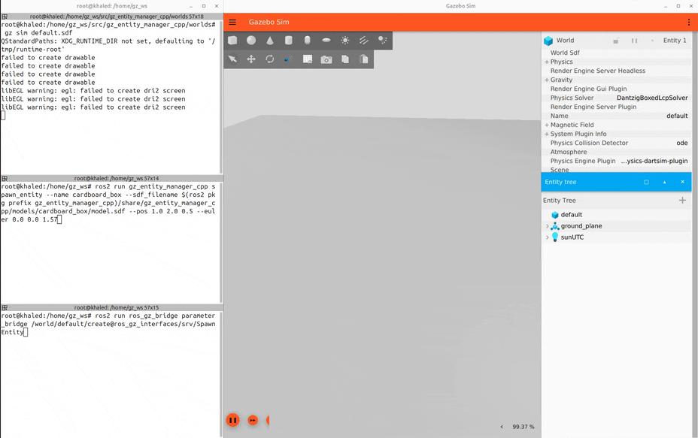Viewport: 698px width, 438px height.
Task: Close the Entity tree panel
Action: [x=682, y=182]
